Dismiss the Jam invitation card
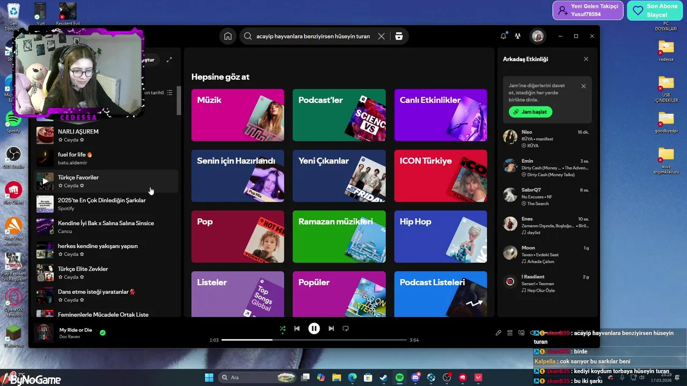 pyautogui.click(x=583, y=86)
